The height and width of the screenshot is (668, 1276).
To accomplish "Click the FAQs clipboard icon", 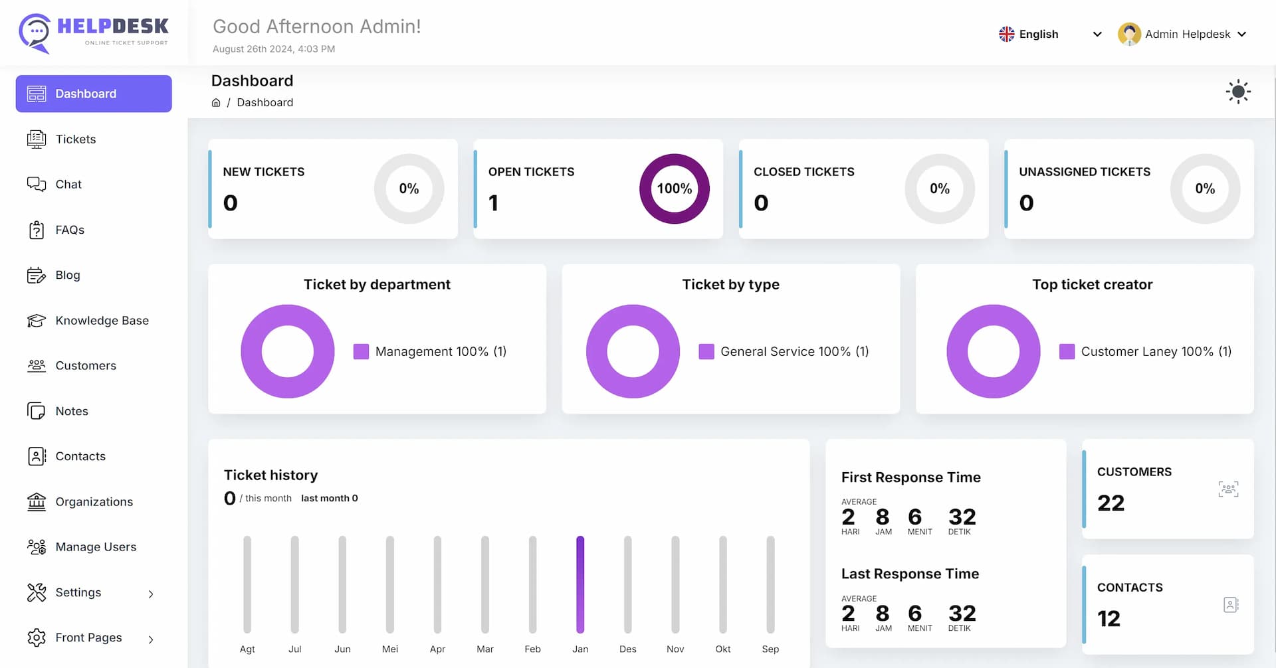I will point(37,230).
